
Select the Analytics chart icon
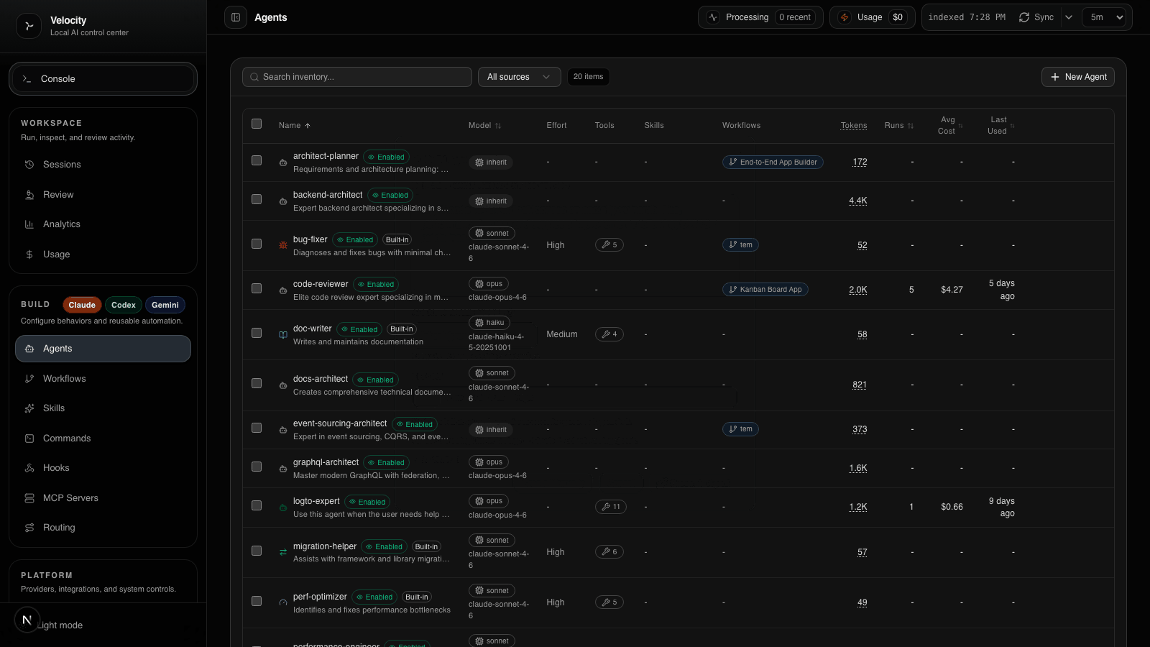pyautogui.click(x=29, y=224)
